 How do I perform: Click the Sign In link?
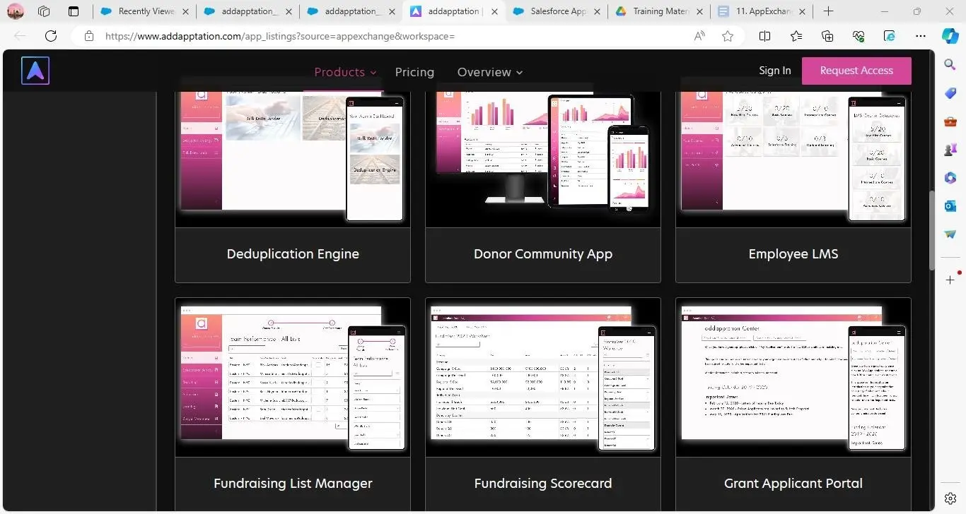pyautogui.click(x=774, y=71)
